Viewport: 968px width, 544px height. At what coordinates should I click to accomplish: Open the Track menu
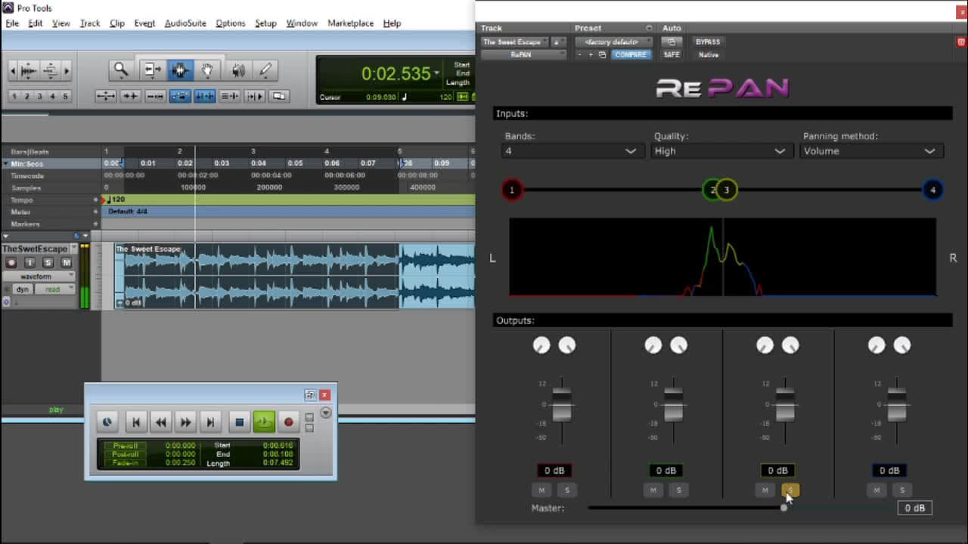(90, 23)
